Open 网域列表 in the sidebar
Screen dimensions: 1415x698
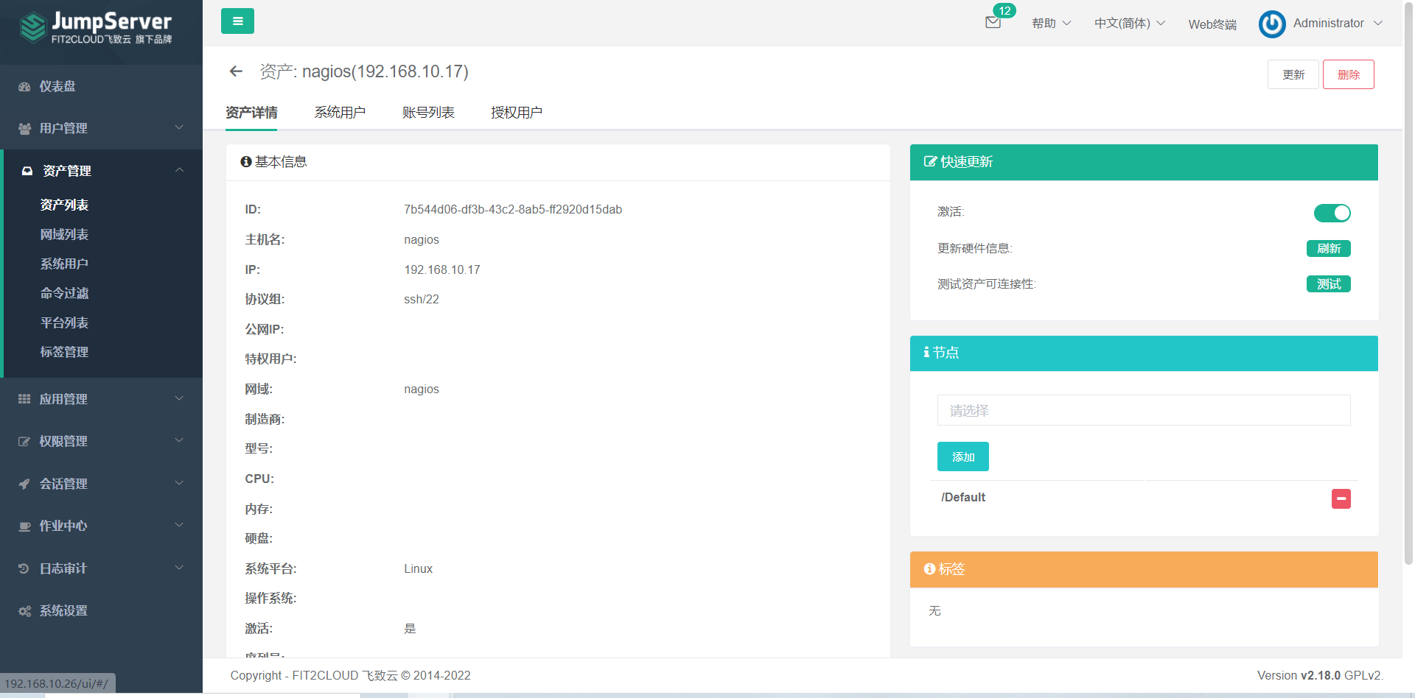[64, 234]
